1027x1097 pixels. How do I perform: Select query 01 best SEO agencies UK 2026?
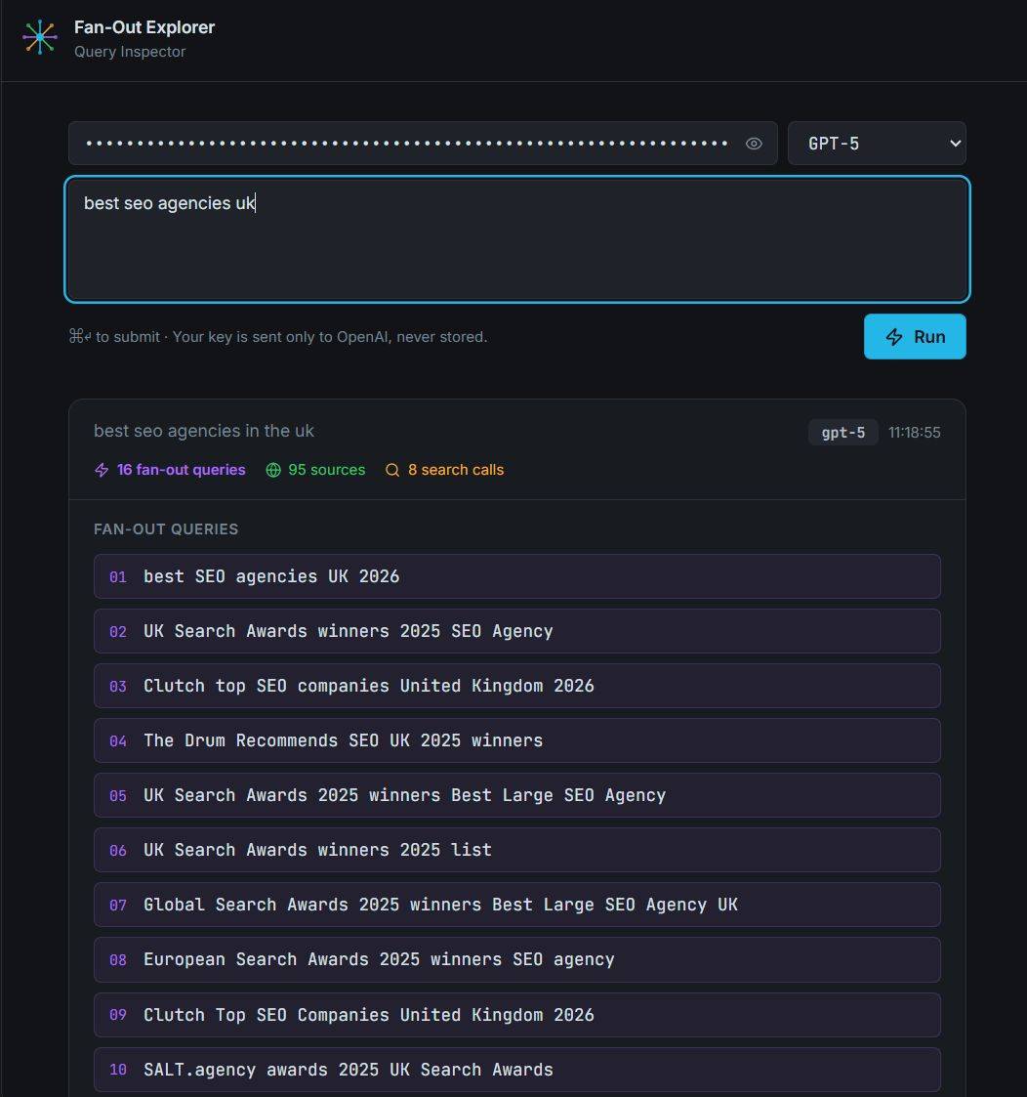coord(516,576)
